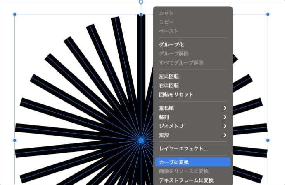
Task: Choose カット from the context menu
Action: 166,13
